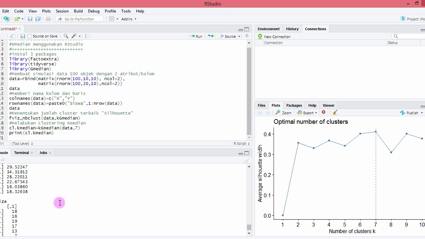Focus connections search field
The image size is (425, 239).
click(408, 36)
